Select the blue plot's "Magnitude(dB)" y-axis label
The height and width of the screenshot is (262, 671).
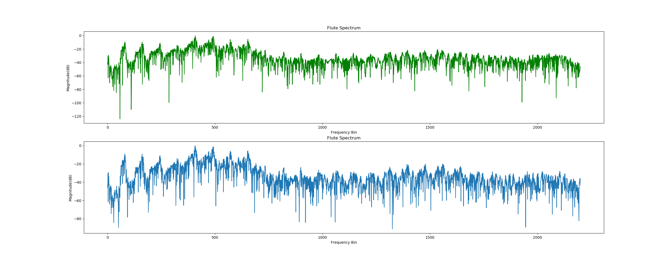70,188
